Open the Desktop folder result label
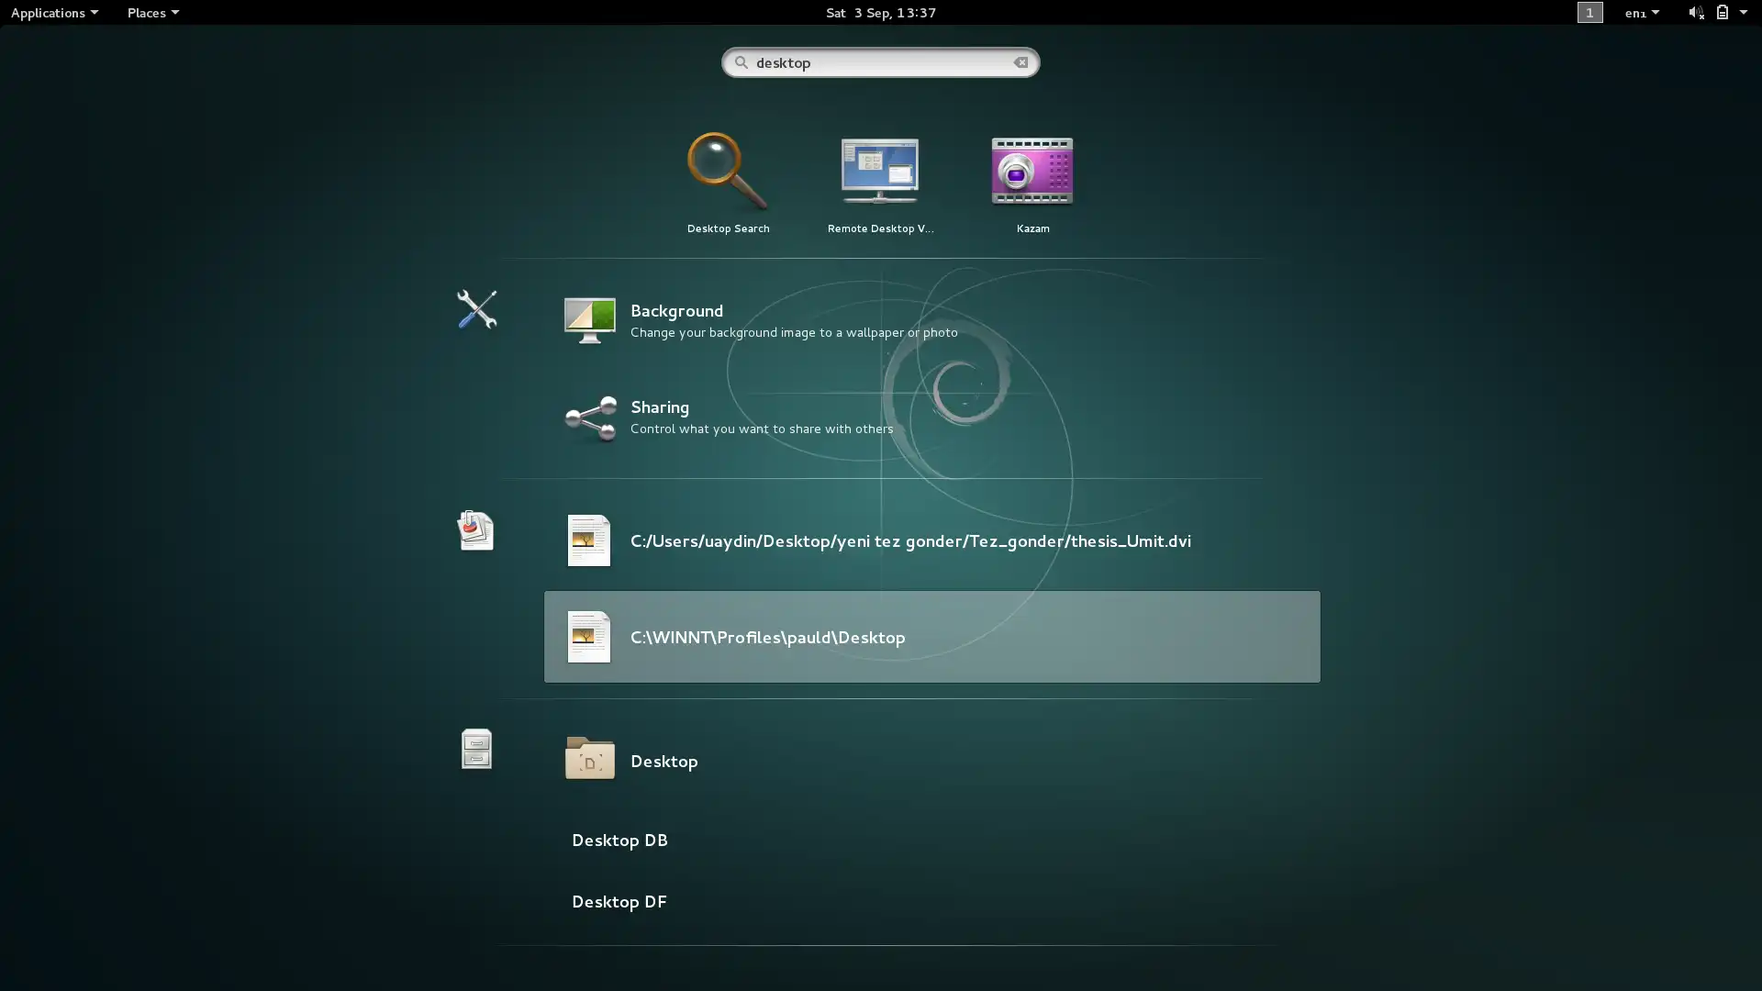Screen dimensions: 1762x991 coord(664,762)
